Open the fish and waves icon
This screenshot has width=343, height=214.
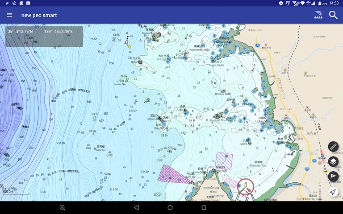pos(318,15)
